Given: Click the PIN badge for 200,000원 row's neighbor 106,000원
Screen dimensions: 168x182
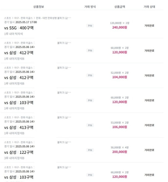Looking at the screenshot, I should point(90,125).
